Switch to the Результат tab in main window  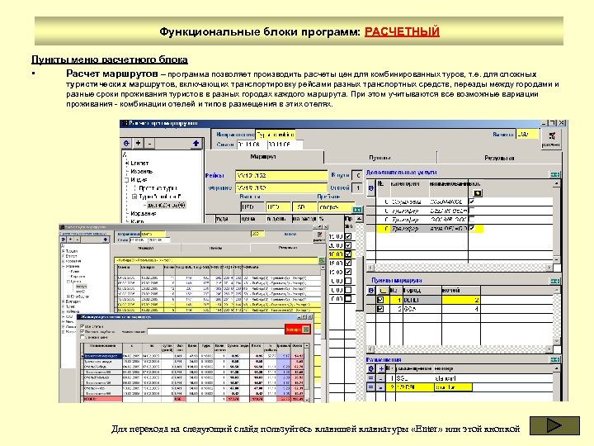pyautogui.click(x=499, y=158)
